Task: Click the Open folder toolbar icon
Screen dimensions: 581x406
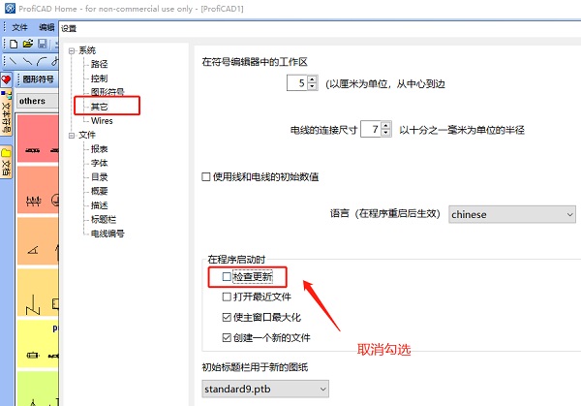Action: click(28, 44)
